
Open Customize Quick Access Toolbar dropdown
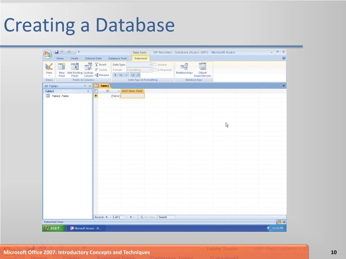(79, 52)
